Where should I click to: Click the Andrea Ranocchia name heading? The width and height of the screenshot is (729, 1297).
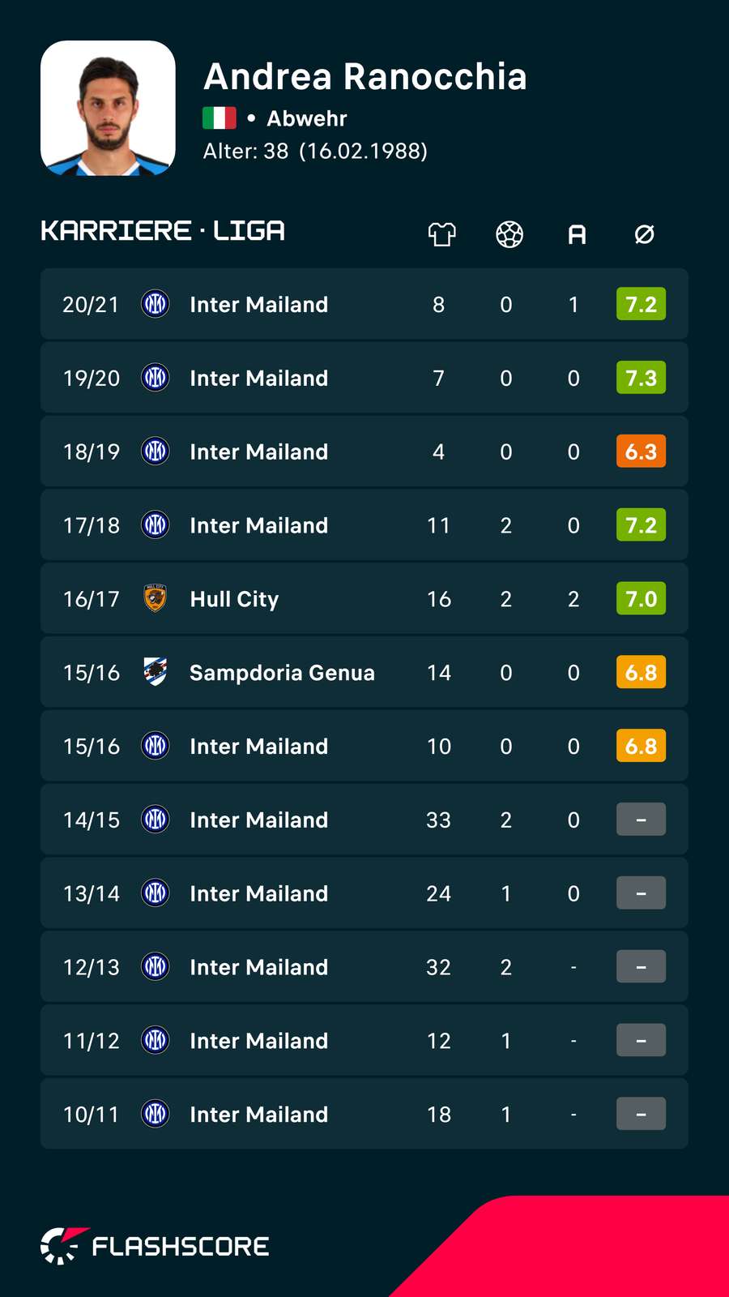(x=365, y=76)
